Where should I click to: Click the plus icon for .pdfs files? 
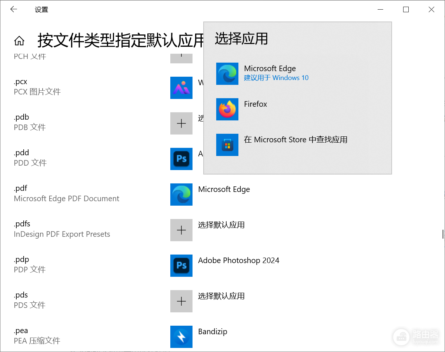[181, 230]
